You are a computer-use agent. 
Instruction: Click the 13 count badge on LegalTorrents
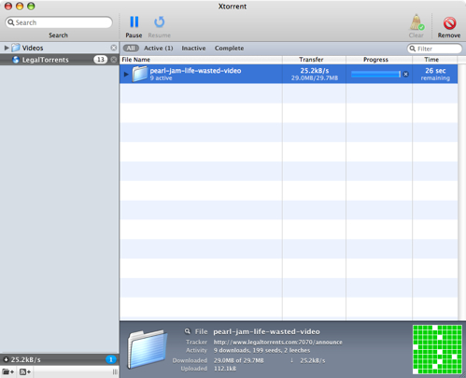(100, 60)
